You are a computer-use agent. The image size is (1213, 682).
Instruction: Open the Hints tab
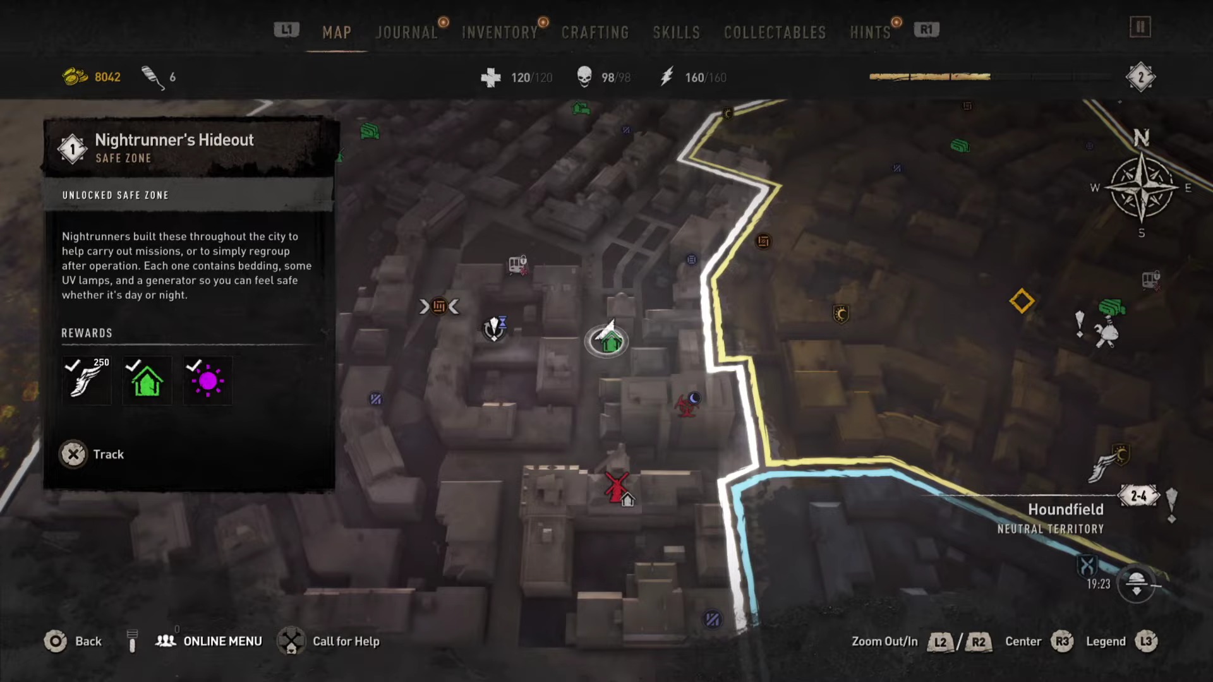click(871, 31)
